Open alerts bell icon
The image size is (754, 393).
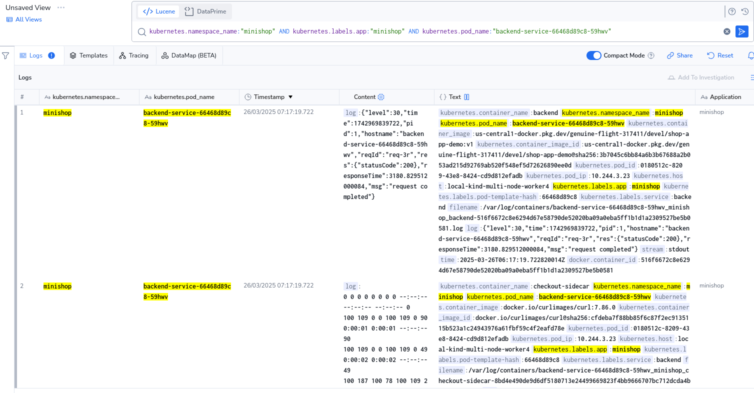pyautogui.click(x=750, y=55)
